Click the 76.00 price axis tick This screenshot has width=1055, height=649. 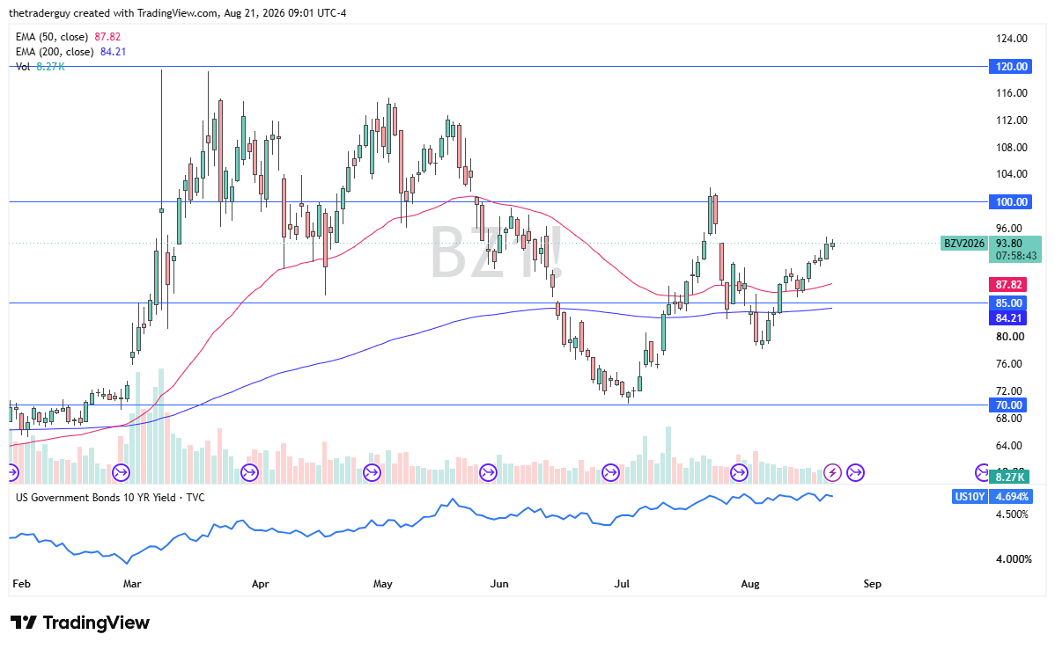(x=1009, y=364)
